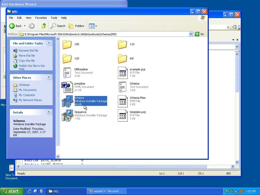
Task: Click the Start button
Action: click(x=12, y=191)
